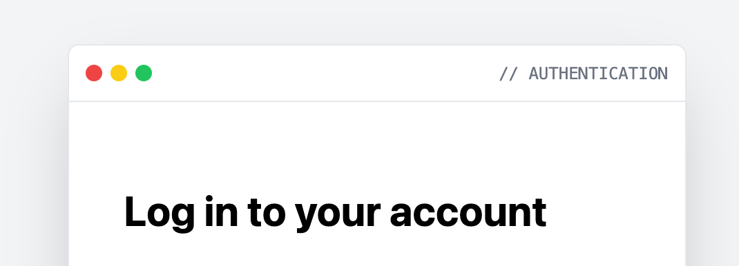Click the red close dot
Screen dimensions: 739x266
point(94,73)
